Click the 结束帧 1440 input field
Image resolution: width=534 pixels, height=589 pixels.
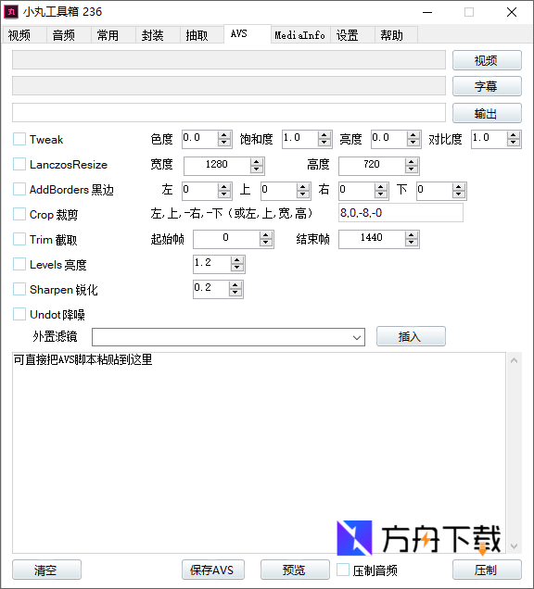point(373,239)
